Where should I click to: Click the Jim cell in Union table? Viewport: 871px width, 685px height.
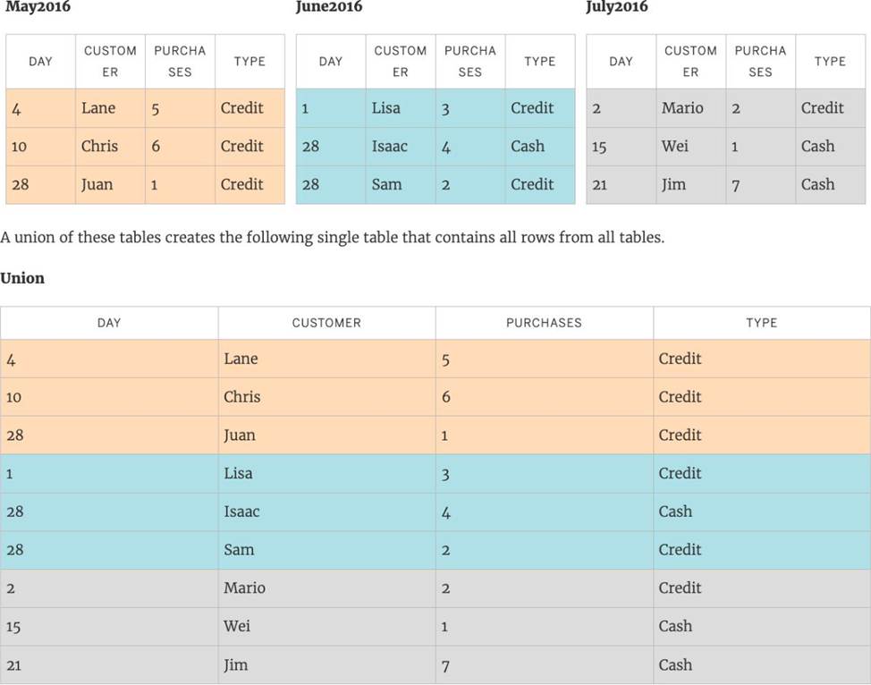tap(326, 664)
